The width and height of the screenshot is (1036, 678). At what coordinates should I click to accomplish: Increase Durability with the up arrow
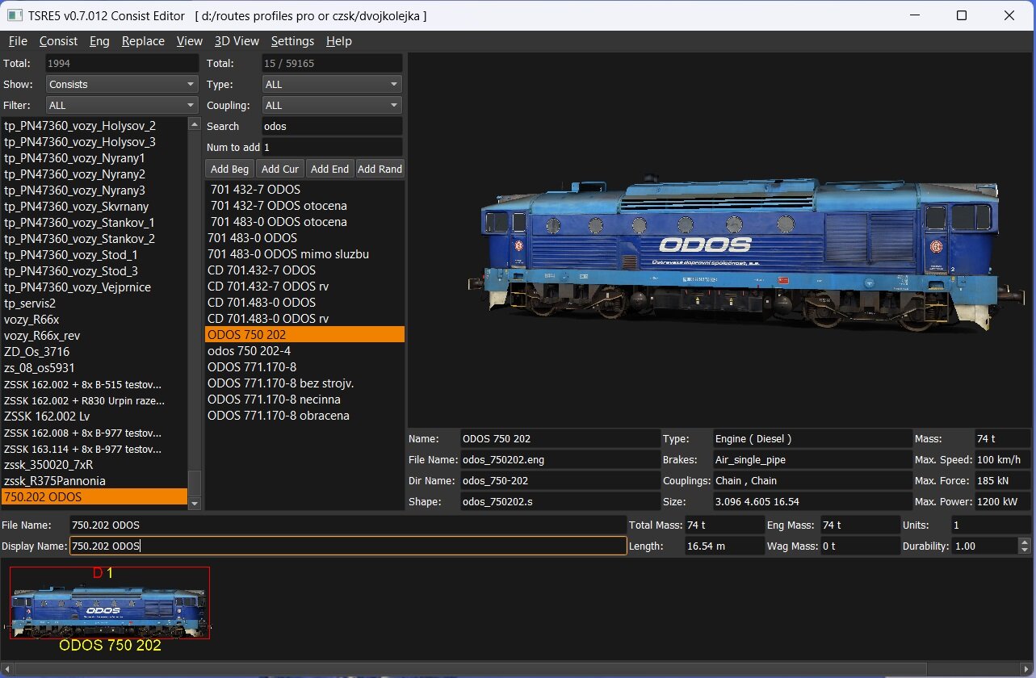(x=1025, y=542)
